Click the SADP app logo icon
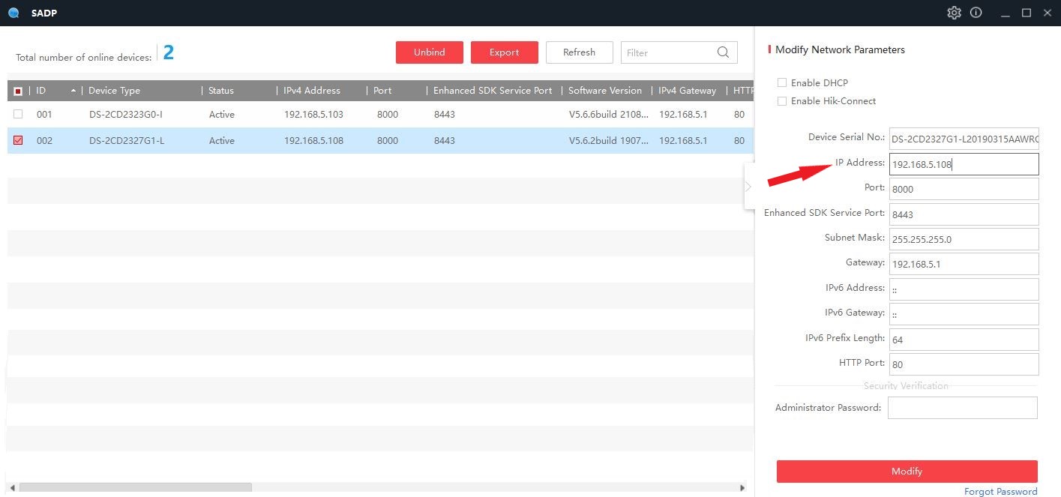 tap(13, 13)
